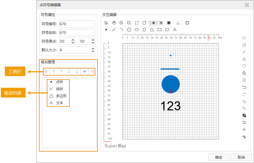Click the zoom in magnifier tool
Screen dimensions: 254x163
point(121,23)
